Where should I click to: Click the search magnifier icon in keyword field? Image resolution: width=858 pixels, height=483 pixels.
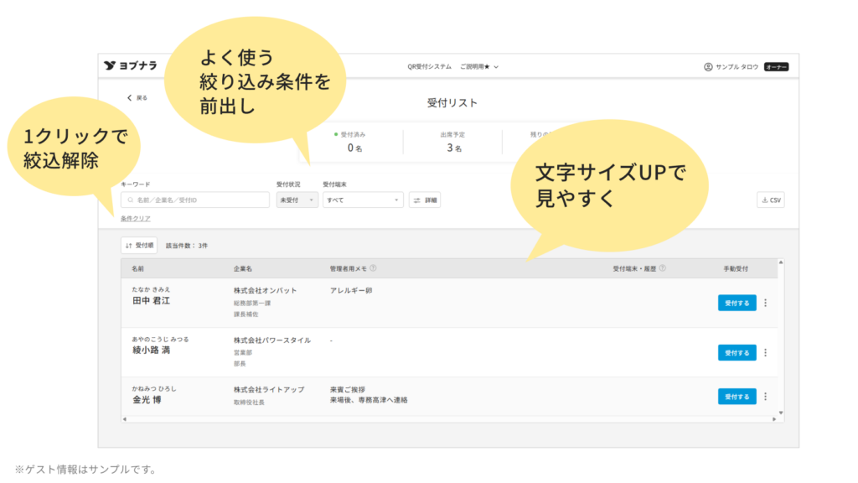[130, 200]
